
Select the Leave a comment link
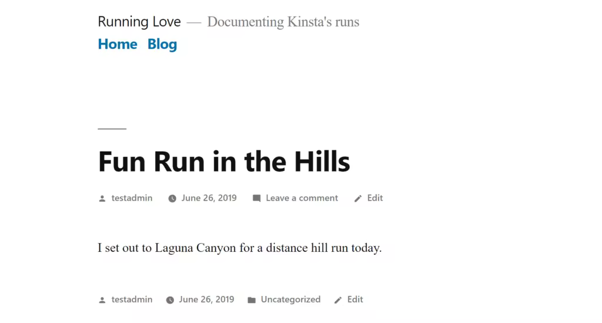point(302,198)
